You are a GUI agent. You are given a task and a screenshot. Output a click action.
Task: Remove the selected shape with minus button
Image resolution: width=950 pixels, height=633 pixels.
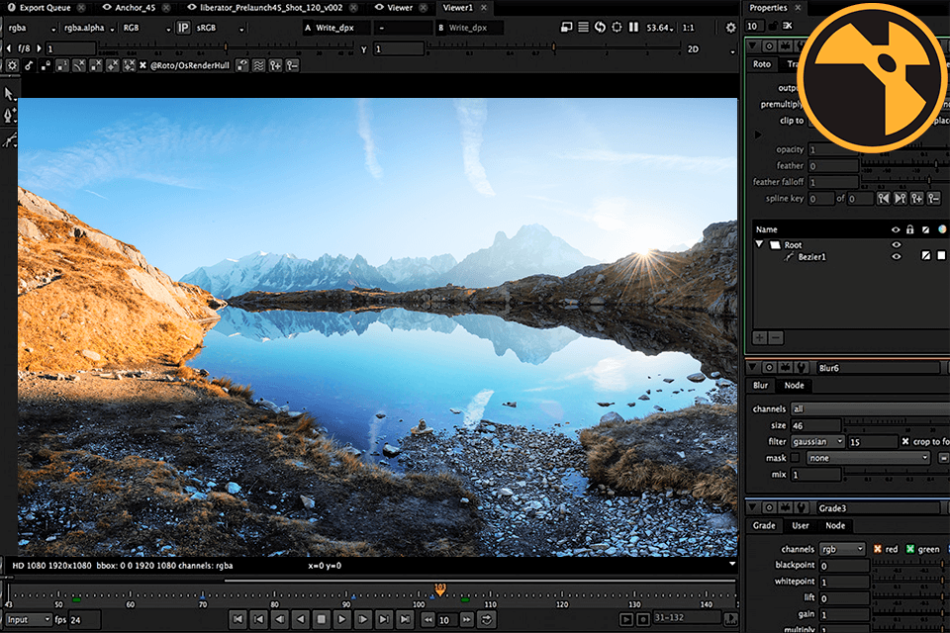pyautogui.click(x=776, y=338)
